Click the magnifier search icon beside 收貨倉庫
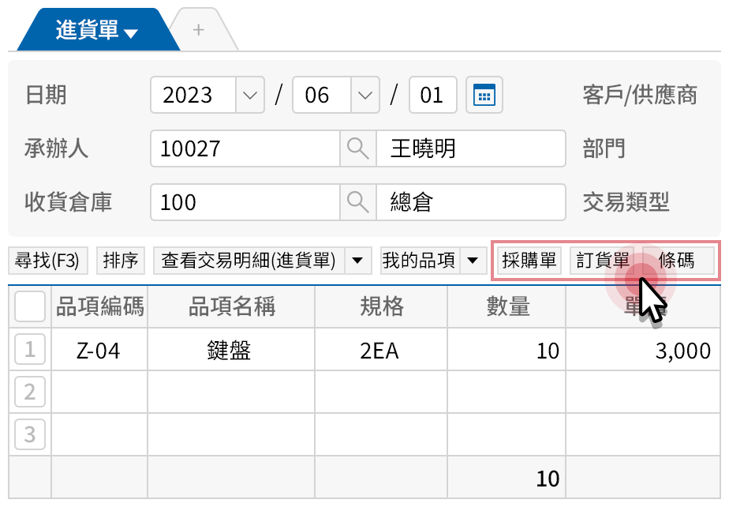The height and width of the screenshot is (507, 729). coord(357,202)
